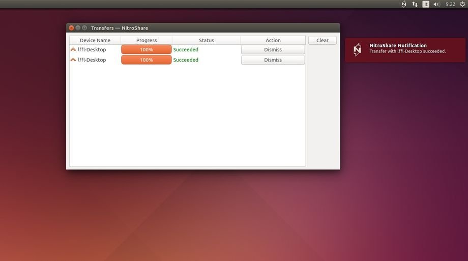The width and height of the screenshot is (468, 261).
Task: Click the Transfers — NitroShare title text
Action: (120, 28)
